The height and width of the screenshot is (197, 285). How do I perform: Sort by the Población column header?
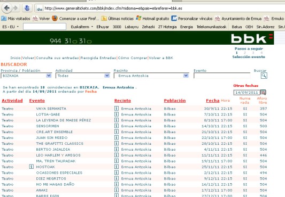click(175, 101)
